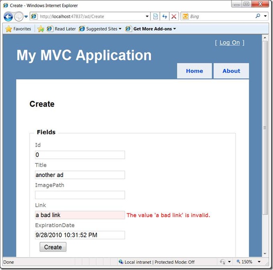Maximize the Internet Explorer window
Viewport: 273px width, 270px height.
click(246, 4)
